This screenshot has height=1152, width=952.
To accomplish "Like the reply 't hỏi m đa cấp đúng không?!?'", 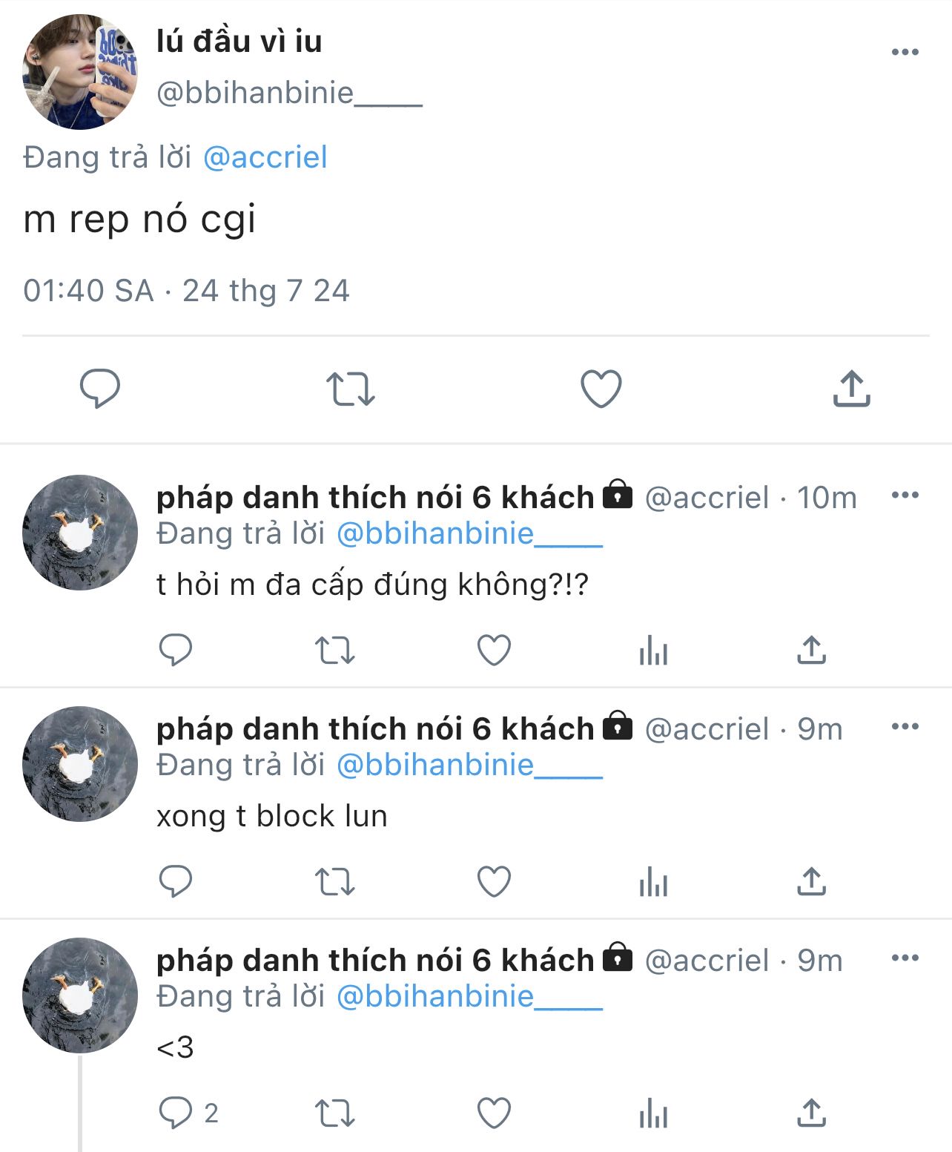I will coord(494,651).
